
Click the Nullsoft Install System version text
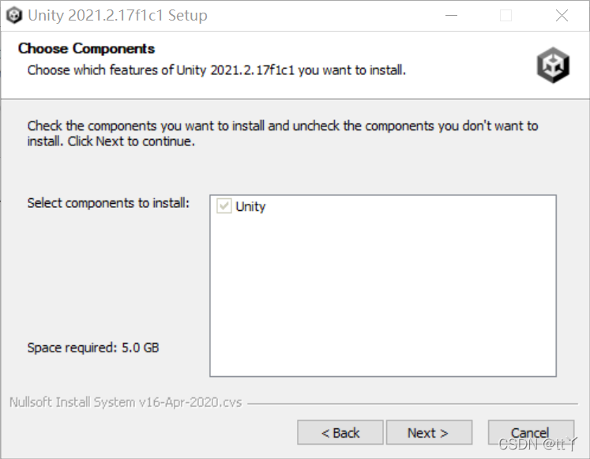coord(126,402)
